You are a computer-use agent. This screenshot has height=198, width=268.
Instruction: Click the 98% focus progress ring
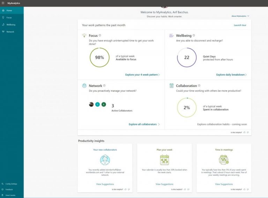coord(99,58)
